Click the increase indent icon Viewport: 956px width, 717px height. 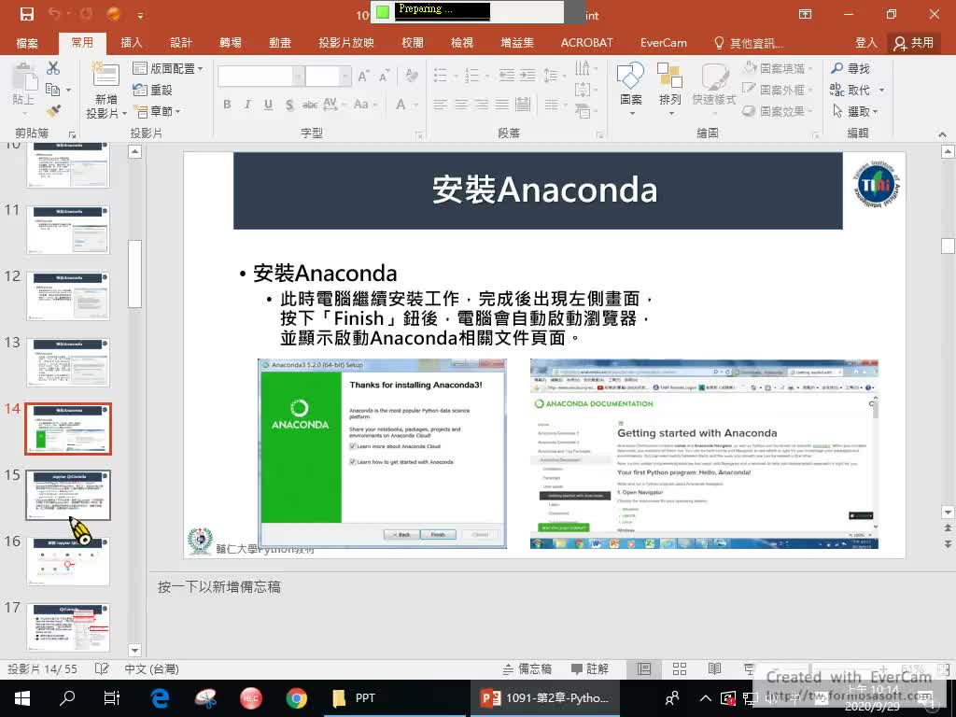click(527, 76)
